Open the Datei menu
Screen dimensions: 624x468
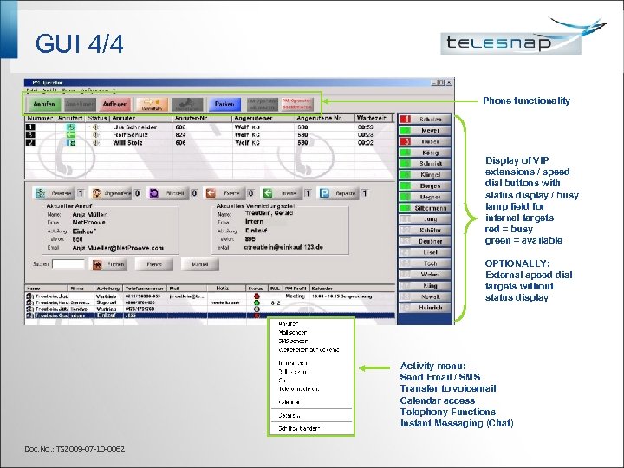32,91
